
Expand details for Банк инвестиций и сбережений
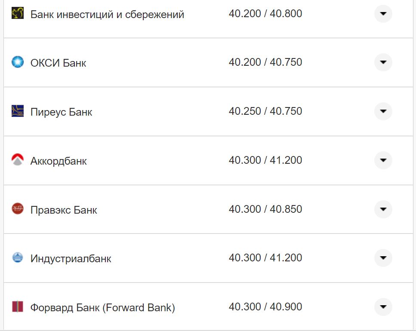click(382, 14)
